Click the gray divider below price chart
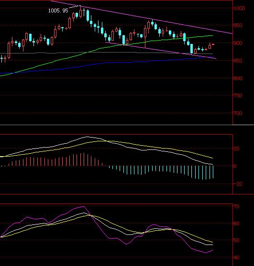Viewport: 254px width, 266px height. 127,125
